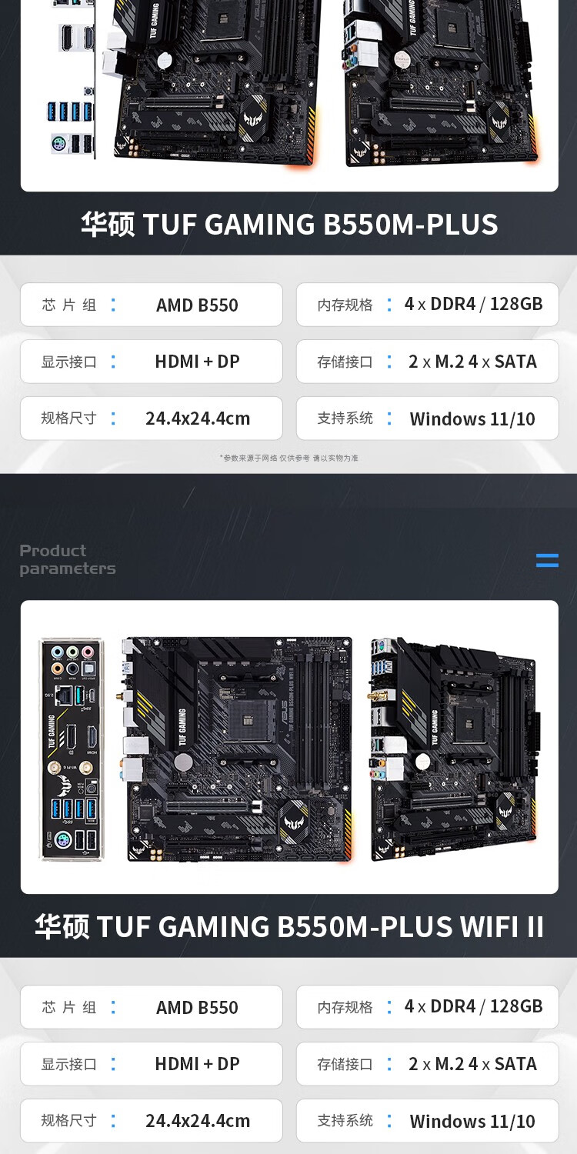Open the top-down B550M-PLUS WIFI II motherboard photo
The image size is (577, 1154).
[237, 749]
